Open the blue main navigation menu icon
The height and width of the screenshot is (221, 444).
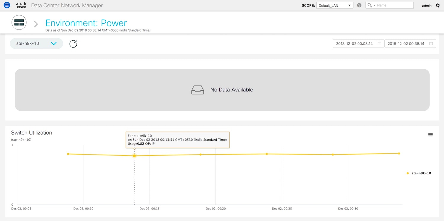(7, 5)
